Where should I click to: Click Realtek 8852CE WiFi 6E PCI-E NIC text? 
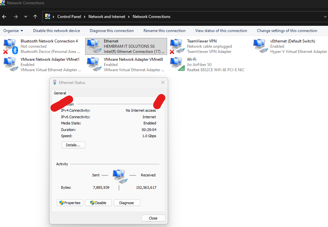216,70
